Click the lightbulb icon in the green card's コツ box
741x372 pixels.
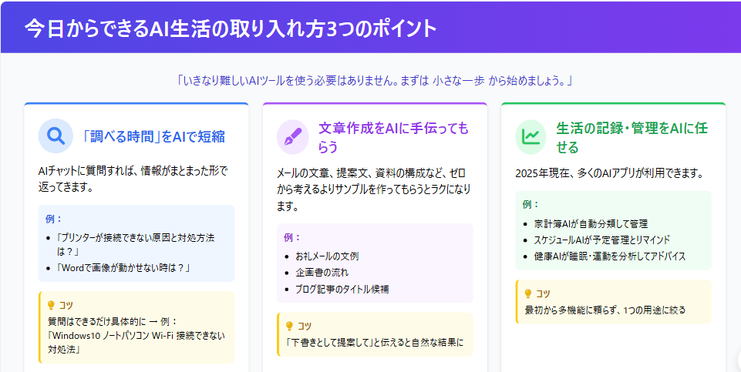[x=527, y=293]
